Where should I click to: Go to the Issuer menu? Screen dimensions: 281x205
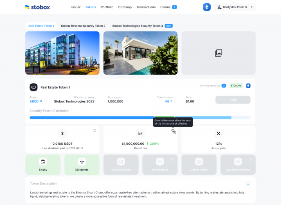click(76, 7)
